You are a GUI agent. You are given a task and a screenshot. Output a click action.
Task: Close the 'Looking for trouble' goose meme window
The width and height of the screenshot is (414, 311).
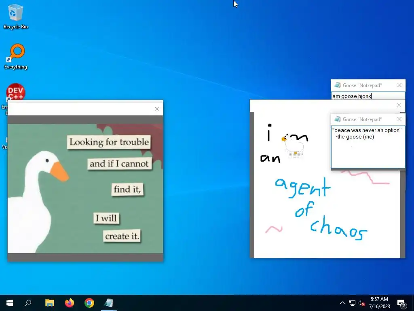[x=157, y=109]
